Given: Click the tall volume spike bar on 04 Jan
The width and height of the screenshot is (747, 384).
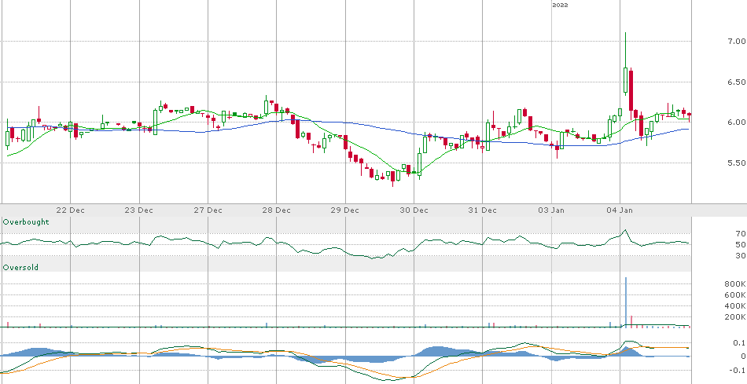Looking at the screenshot, I should 626,302.
